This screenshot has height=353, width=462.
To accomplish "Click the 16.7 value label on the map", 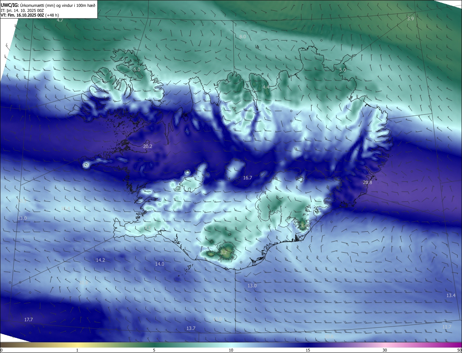I will pos(248,178).
